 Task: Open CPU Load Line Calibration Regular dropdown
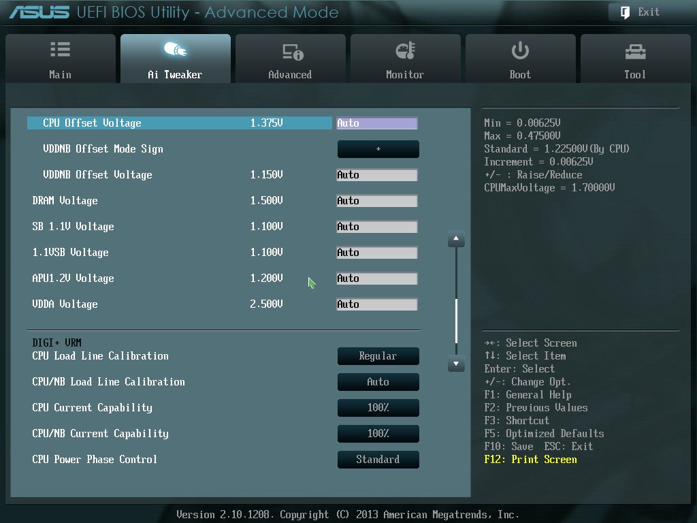(x=378, y=356)
